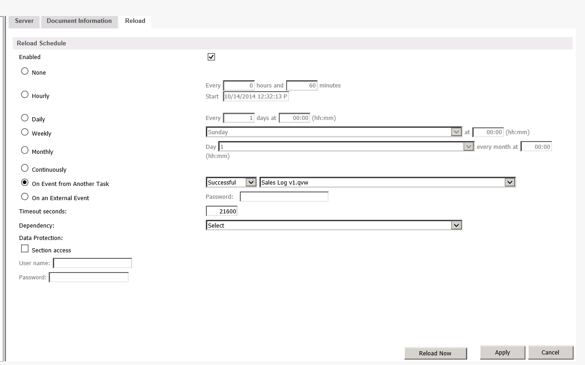Click the Data Protection label
585x365 pixels.
pos(41,238)
